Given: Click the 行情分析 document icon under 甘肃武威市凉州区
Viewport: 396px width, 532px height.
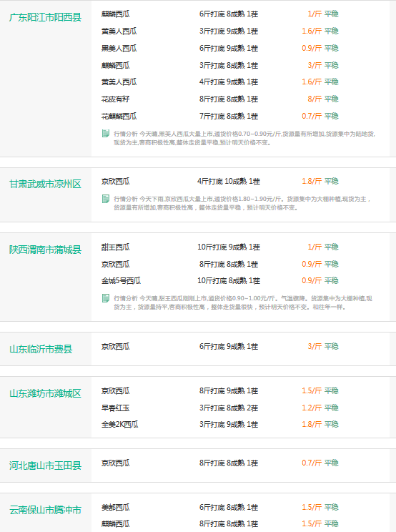Looking at the screenshot, I should point(106,199).
